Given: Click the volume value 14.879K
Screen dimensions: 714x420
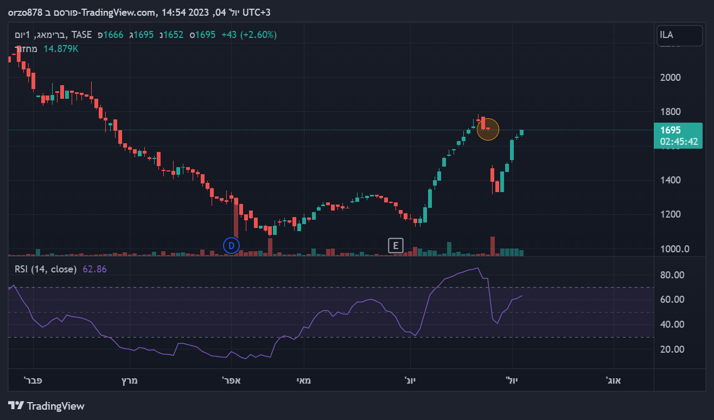Looking at the screenshot, I should 61,49.
